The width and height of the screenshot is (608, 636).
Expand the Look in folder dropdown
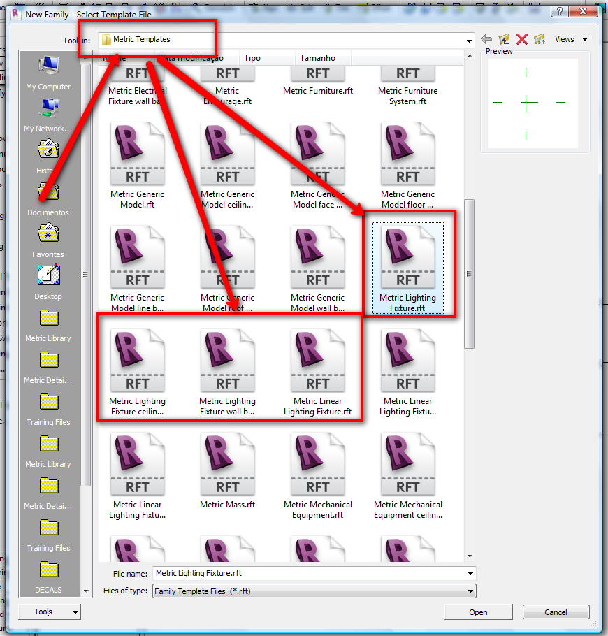click(469, 40)
